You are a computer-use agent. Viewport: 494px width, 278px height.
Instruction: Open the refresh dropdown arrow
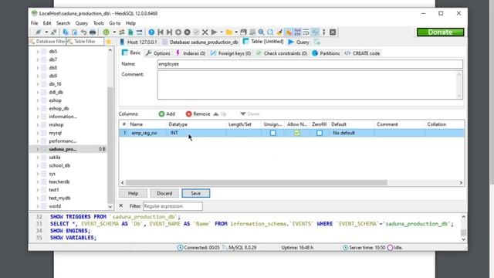click(114, 32)
